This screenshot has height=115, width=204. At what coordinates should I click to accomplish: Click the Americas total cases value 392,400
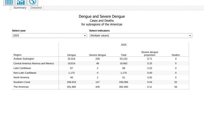pos(124,87)
